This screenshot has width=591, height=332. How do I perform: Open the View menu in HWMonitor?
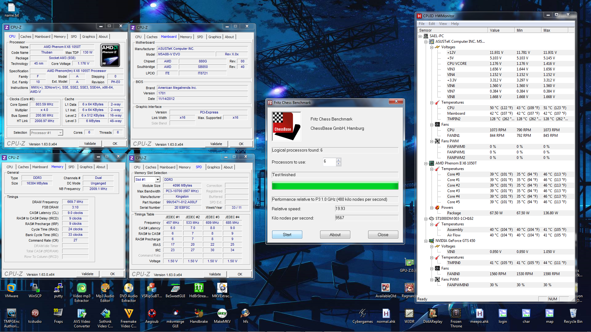tap(443, 24)
